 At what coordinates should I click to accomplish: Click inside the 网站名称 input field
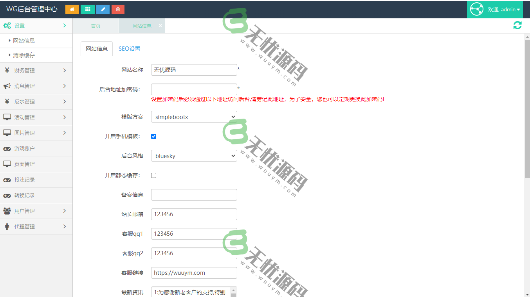pyautogui.click(x=194, y=69)
